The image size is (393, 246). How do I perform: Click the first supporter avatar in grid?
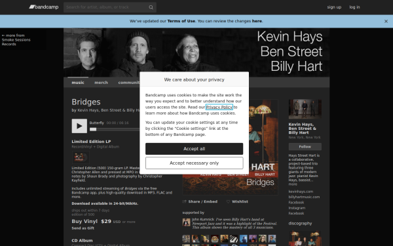coord(186,239)
